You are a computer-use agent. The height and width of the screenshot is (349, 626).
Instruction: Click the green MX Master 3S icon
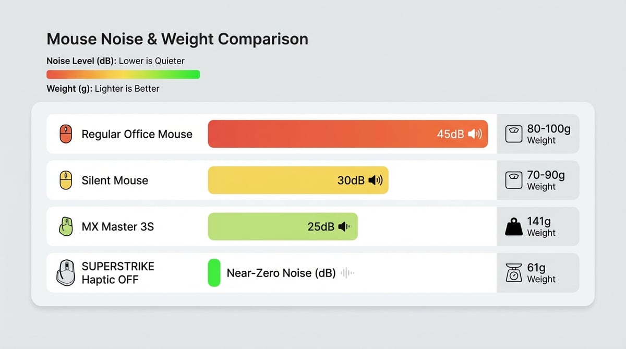(x=65, y=227)
